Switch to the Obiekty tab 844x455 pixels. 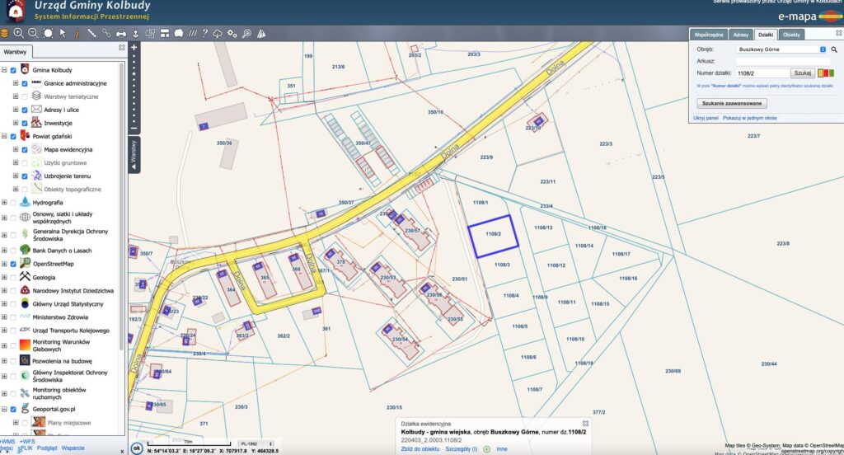791,35
